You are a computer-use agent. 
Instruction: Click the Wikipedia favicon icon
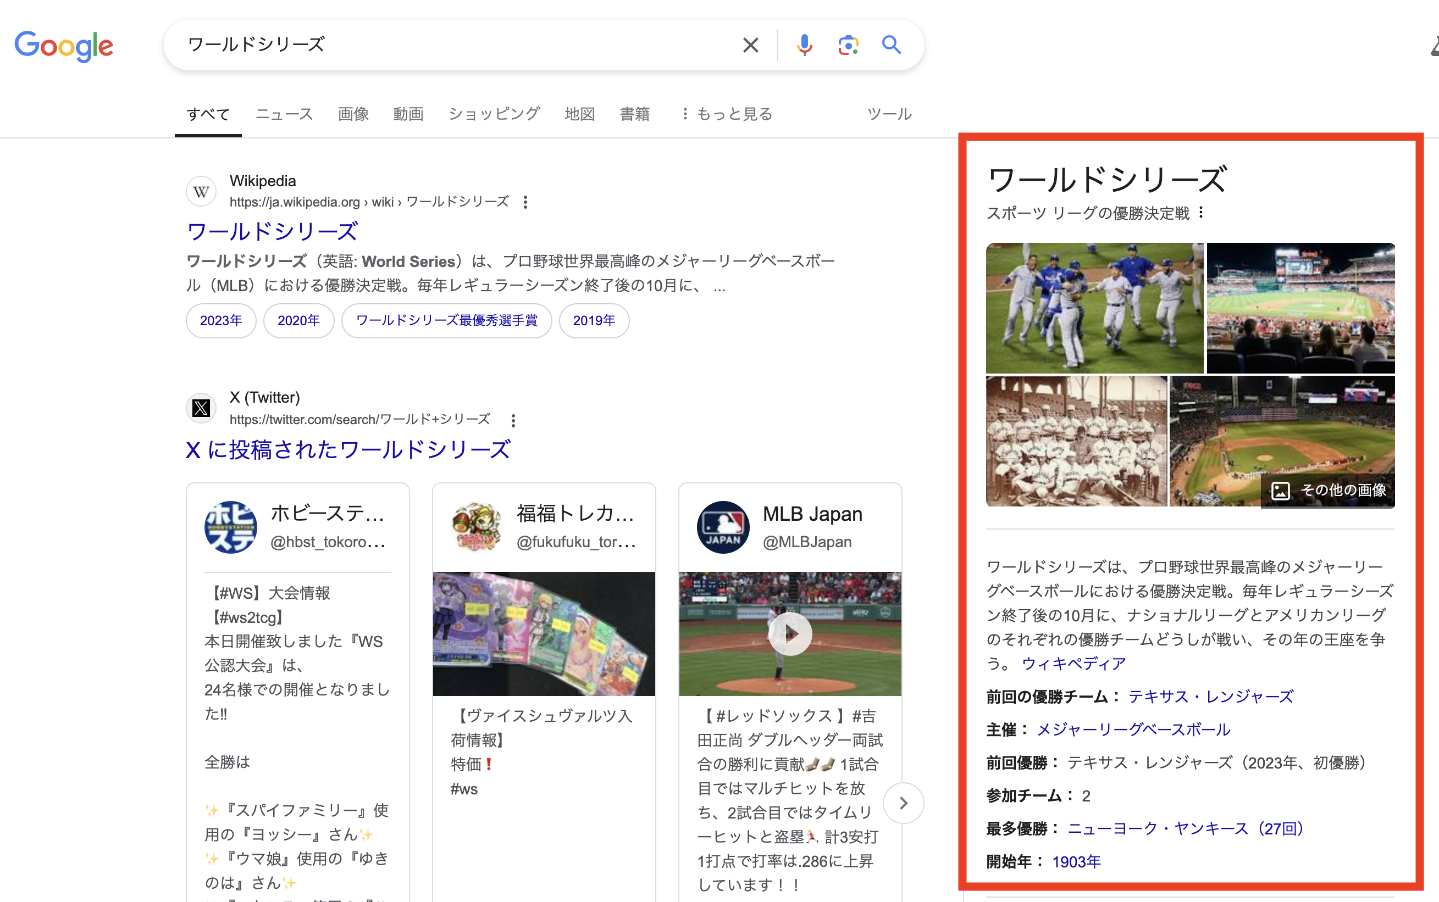point(201,192)
